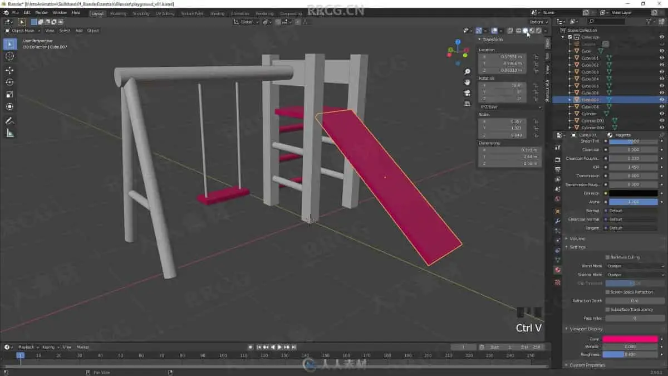Open the Modifier properties wrench icon
The height and width of the screenshot is (376, 668).
(558, 221)
